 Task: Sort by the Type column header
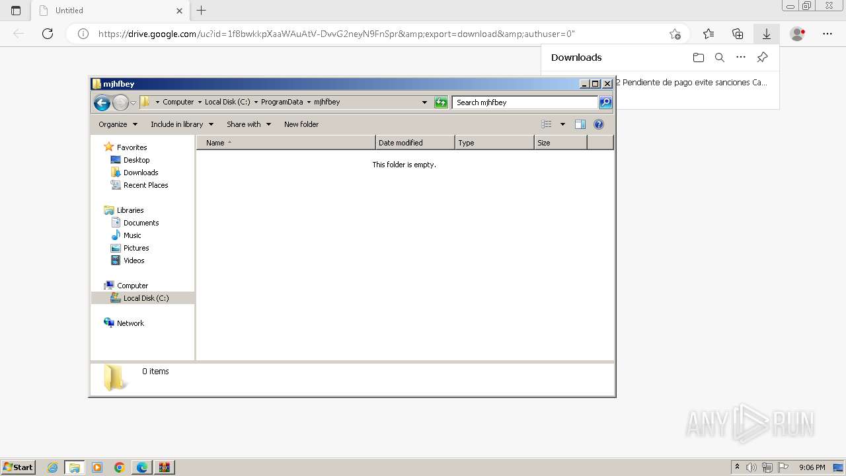click(x=494, y=143)
